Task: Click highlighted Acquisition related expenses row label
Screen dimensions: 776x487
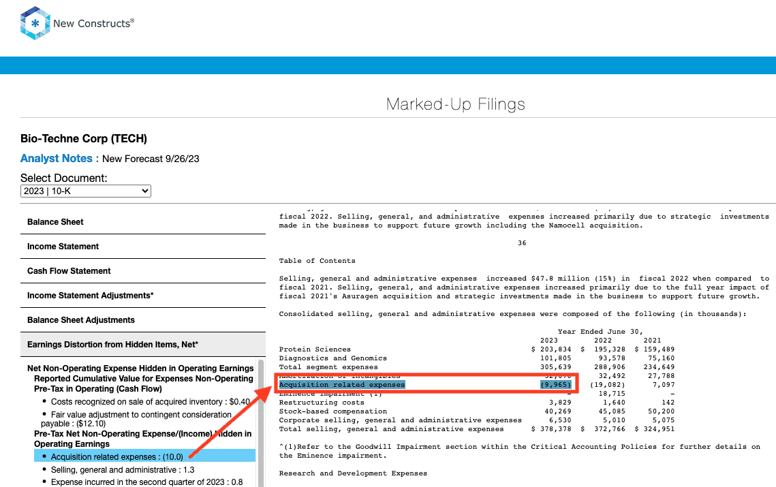Action: [342, 385]
